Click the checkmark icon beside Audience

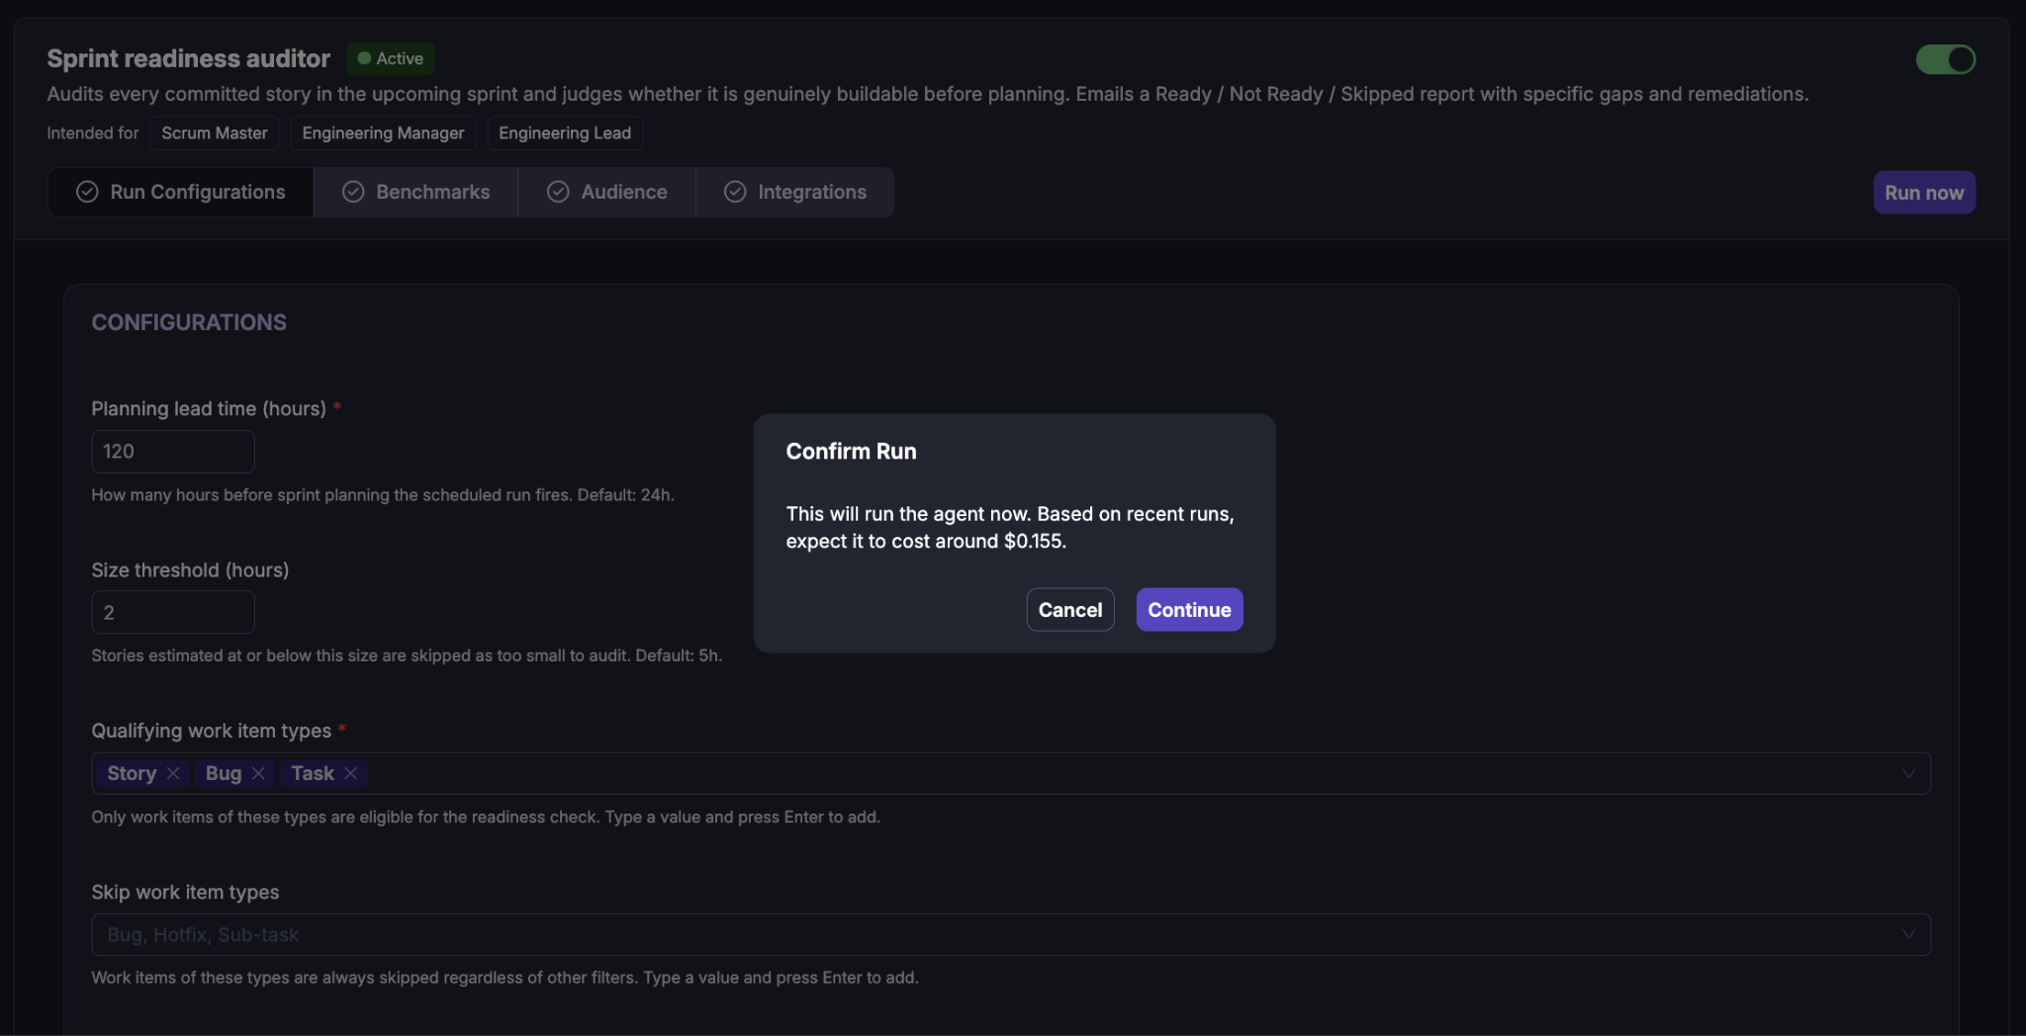click(558, 192)
